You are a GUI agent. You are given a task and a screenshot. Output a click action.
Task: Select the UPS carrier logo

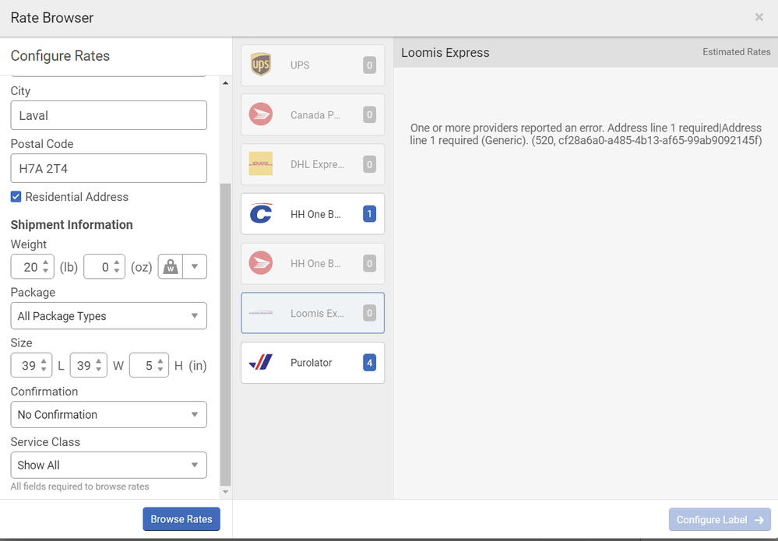pos(261,65)
